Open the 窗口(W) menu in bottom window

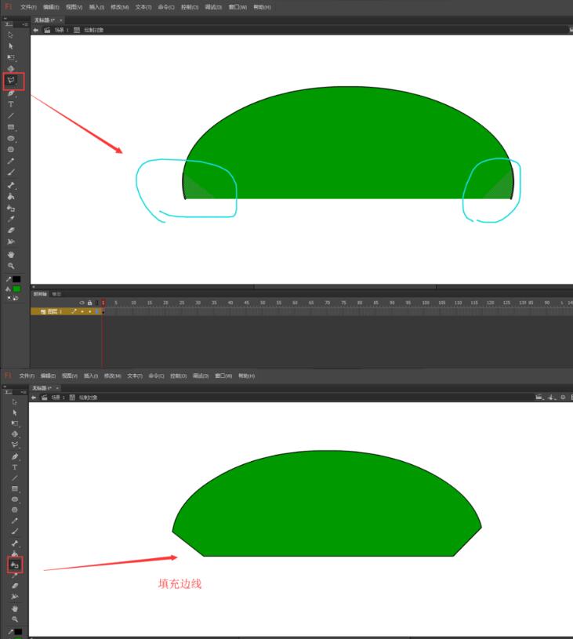click(x=225, y=376)
